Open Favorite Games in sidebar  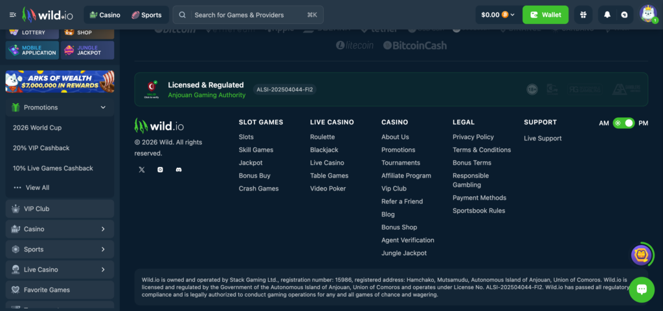(60, 290)
